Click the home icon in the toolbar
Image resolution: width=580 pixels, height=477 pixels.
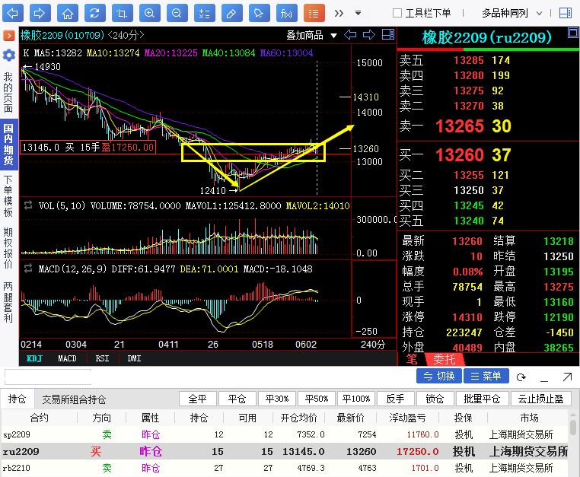(x=68, y=13)
